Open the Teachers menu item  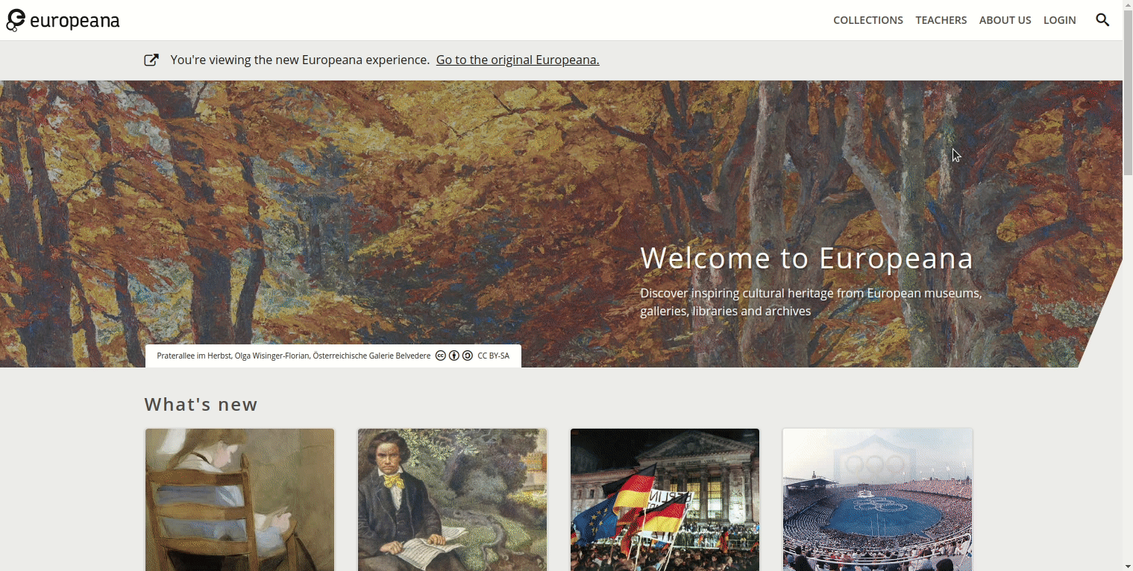tap(941, 20)
